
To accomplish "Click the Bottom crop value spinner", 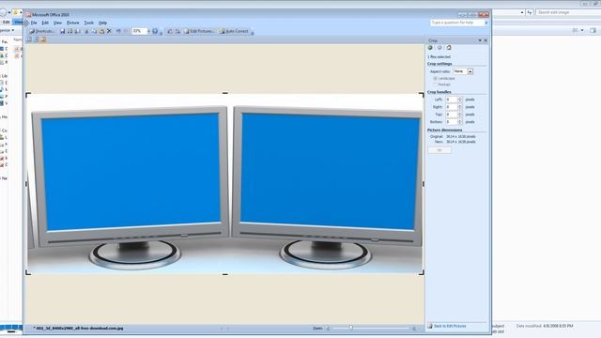I will [x=460, y=122].
